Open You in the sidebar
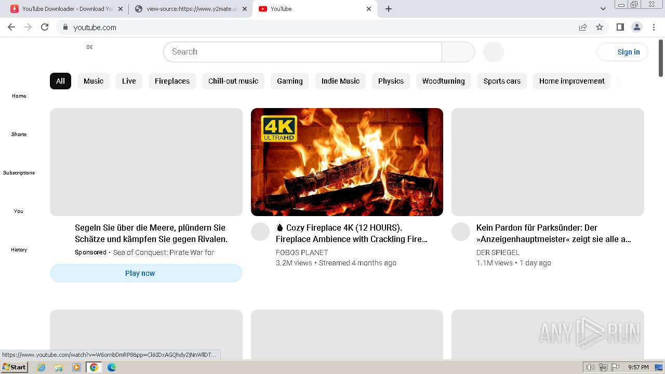The image size is (665, 374). (x=19, y=211)
